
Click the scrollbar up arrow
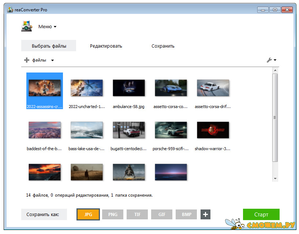tap(275, 70)
